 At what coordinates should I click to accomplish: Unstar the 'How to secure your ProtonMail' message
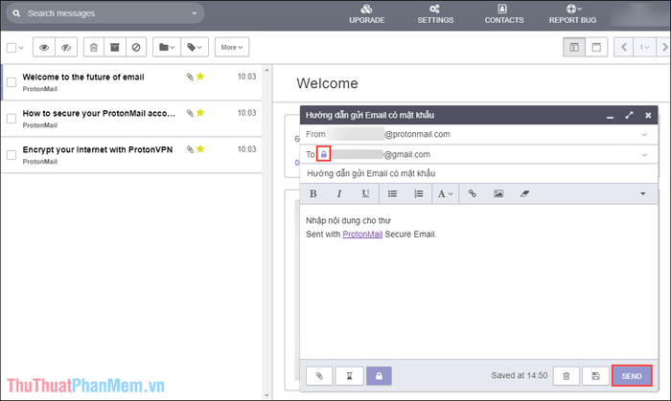[200, 113]
